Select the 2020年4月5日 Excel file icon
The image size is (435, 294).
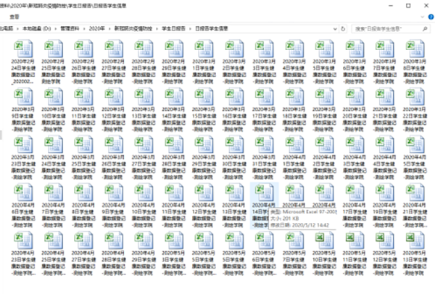coord(415,144)
